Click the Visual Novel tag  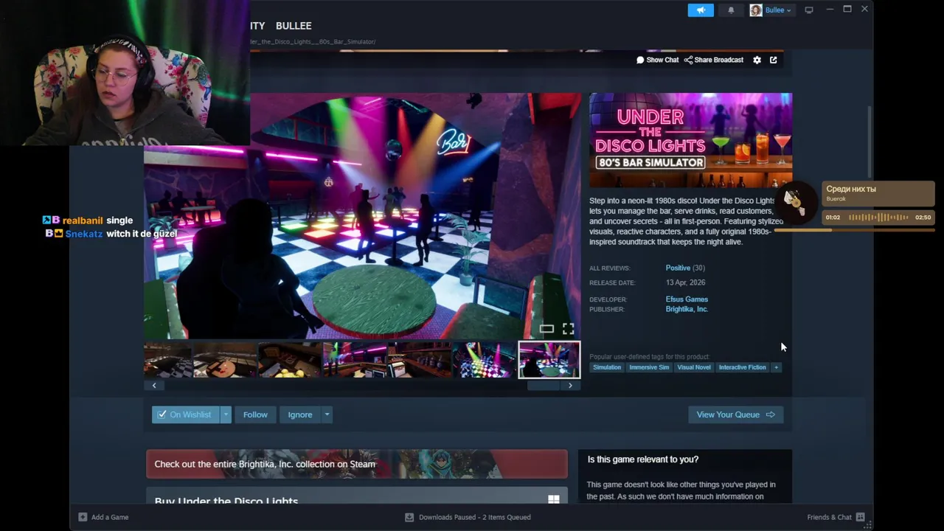694,367
